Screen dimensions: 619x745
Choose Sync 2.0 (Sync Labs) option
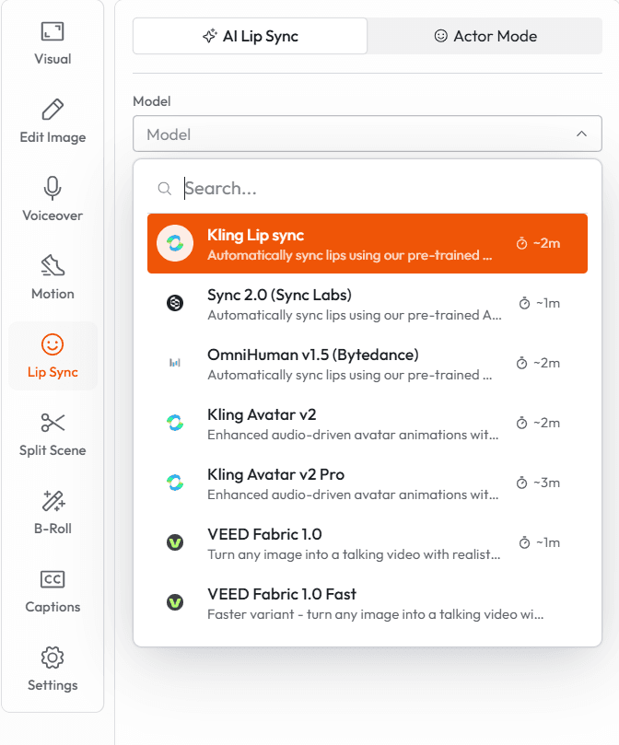coord(368,303)
